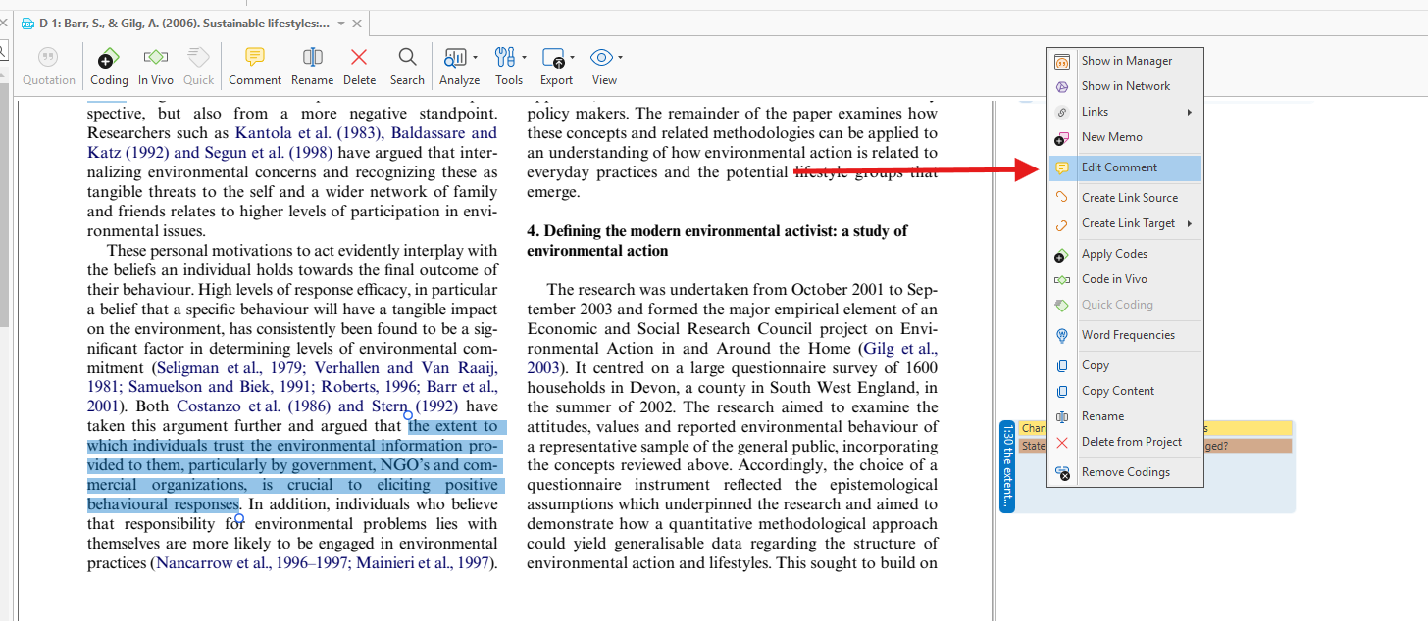Select the yellow code label in the margin
Screen dimensions: 1428x621
[1154, 428]
